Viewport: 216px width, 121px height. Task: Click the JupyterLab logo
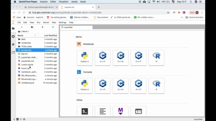13,23
